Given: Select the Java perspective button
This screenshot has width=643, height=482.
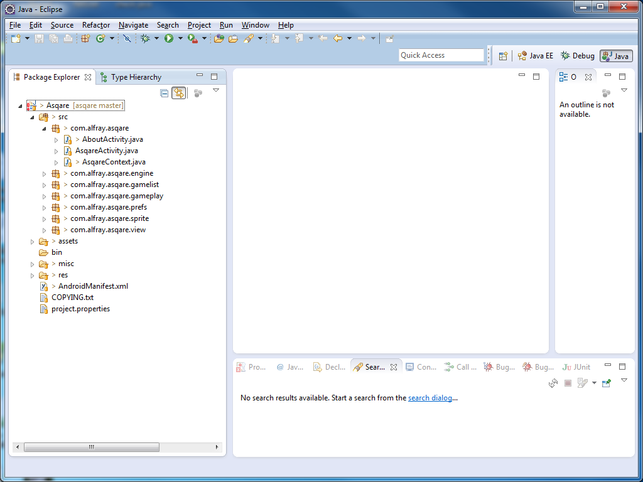Looking at the screenshot, I should pos(616,56).
